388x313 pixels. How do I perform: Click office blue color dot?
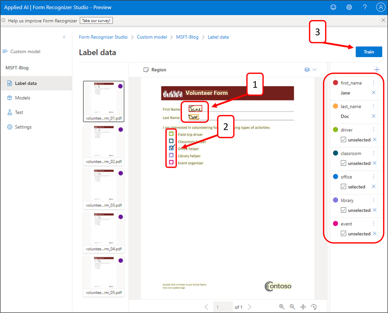[x=335, y=177]
